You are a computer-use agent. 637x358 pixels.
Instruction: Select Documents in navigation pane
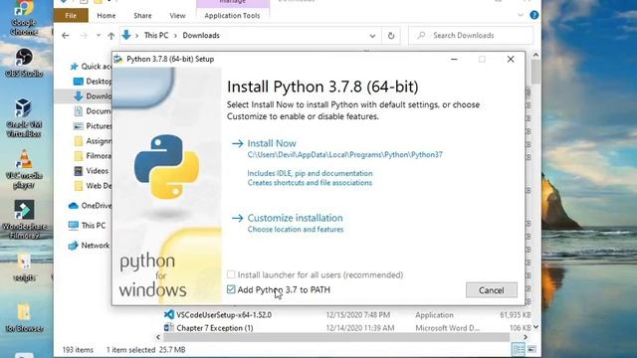pyautogui.click(x=93, y=110)
